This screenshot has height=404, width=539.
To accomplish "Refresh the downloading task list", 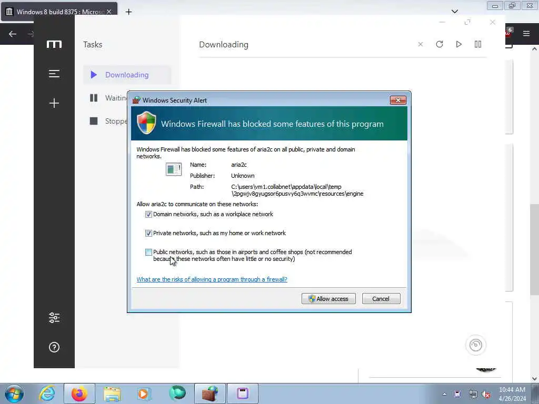I will [x=440, y=44].
